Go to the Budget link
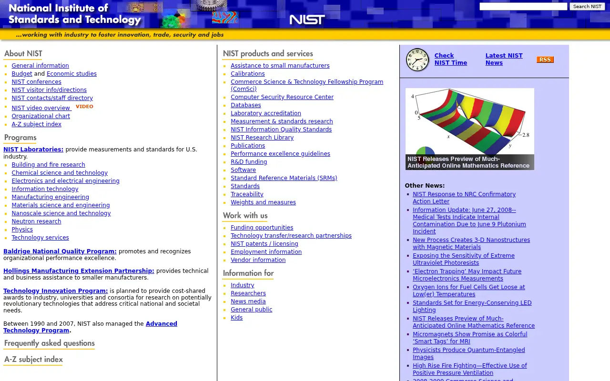The image size is (610, 381). (x=22, y=74)
